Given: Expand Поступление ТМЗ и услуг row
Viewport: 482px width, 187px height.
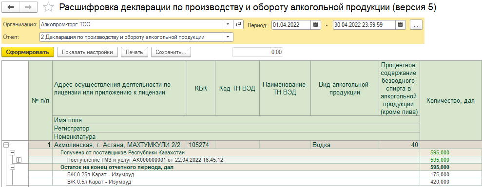Looking at the screenshot, I should pyautogui.click(x=19, y=160).
